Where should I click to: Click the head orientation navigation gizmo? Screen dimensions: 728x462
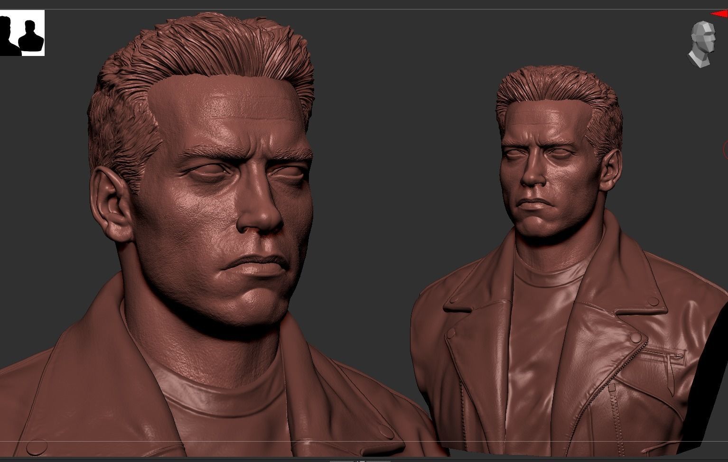pyautogui.click(x=702, y=44)
